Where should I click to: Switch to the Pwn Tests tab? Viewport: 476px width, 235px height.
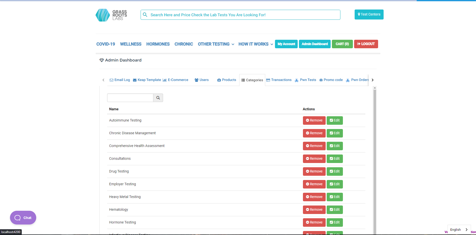point(305,80)
